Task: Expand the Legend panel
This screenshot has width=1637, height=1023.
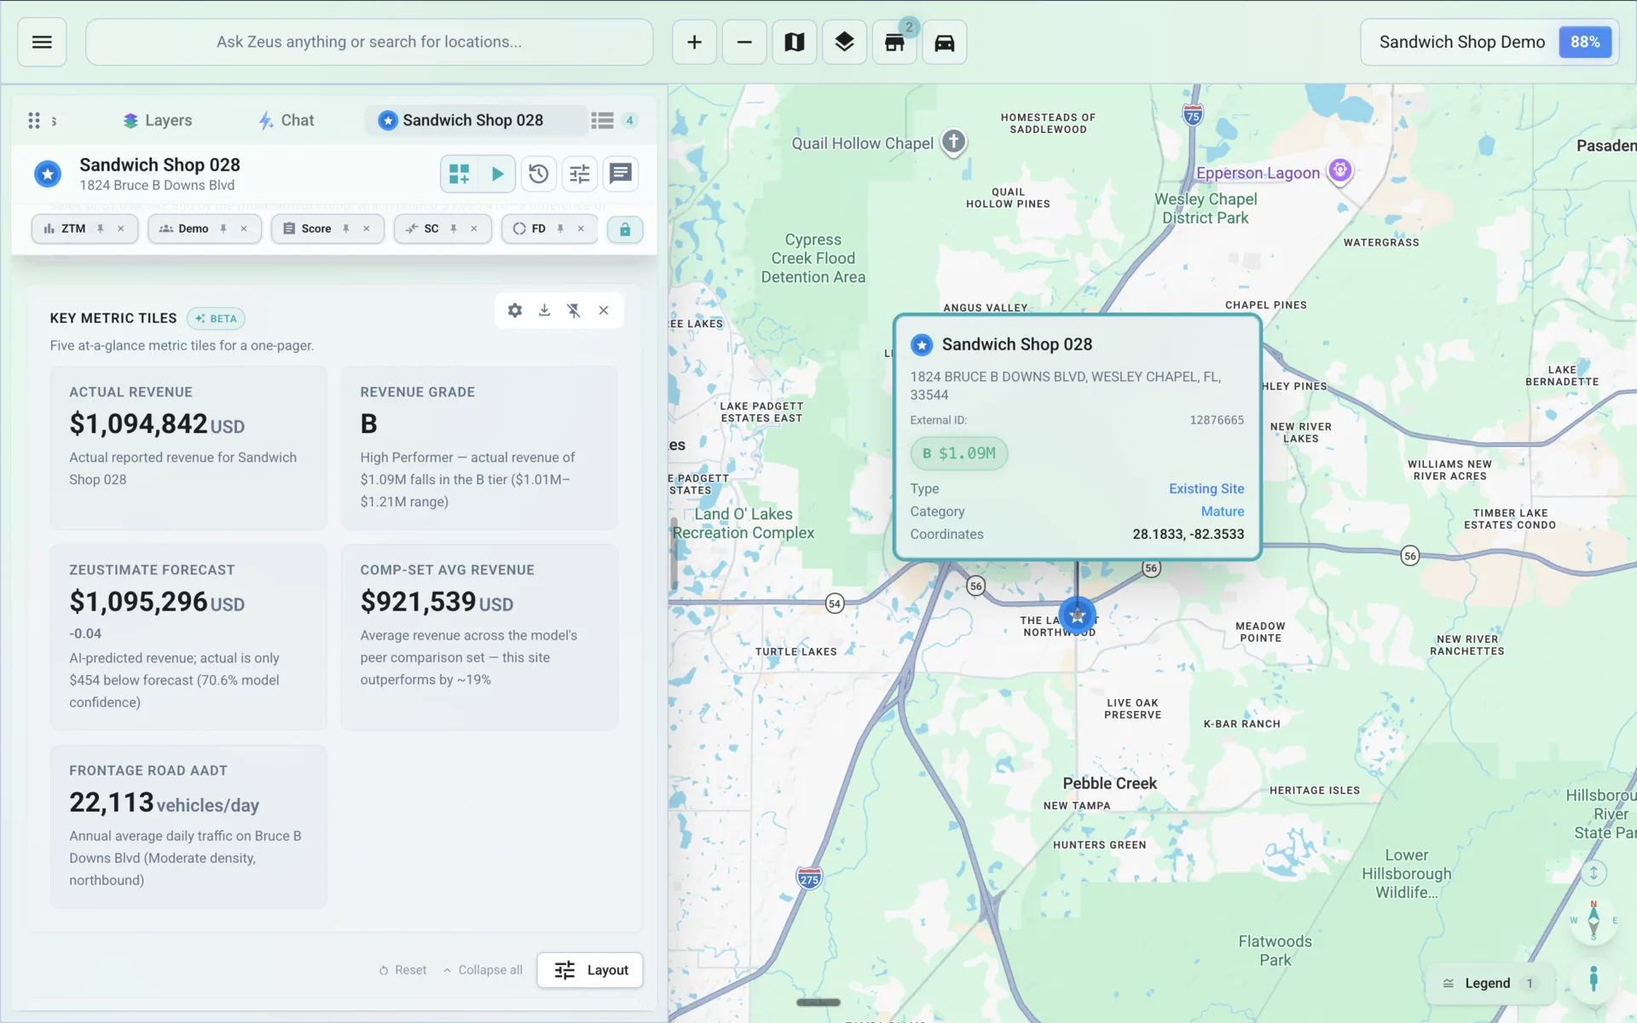Action: point(1489,983)
